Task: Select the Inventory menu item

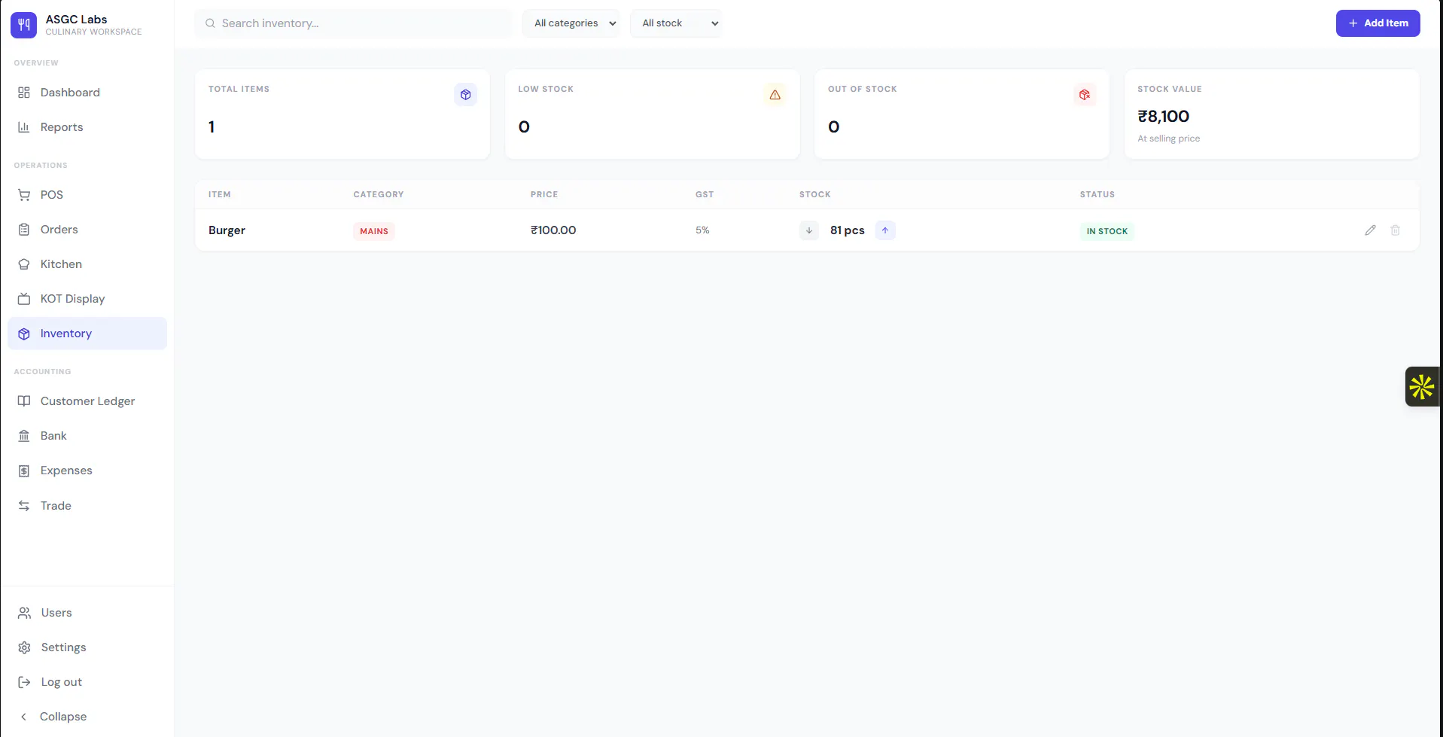Action: point(87,333)
